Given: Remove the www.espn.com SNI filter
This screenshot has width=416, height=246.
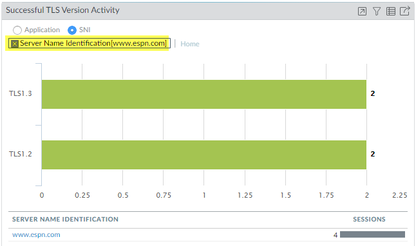Looking at the screenshot, I should 15,44.
